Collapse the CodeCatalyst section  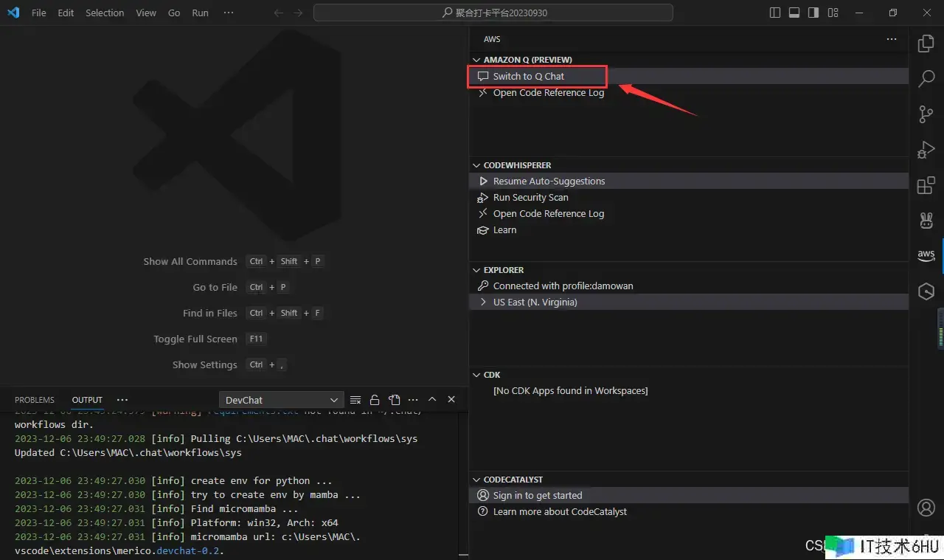[x=689, y=480]
